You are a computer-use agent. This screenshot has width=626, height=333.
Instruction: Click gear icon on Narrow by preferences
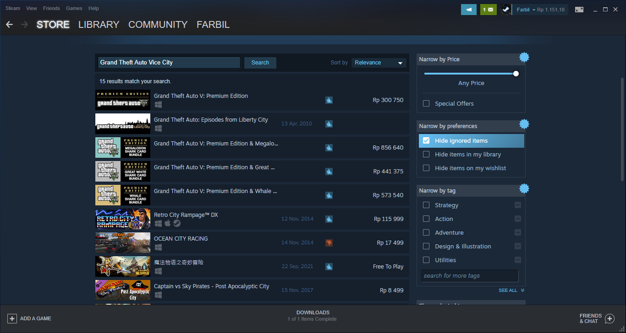(x=524, y=124)
